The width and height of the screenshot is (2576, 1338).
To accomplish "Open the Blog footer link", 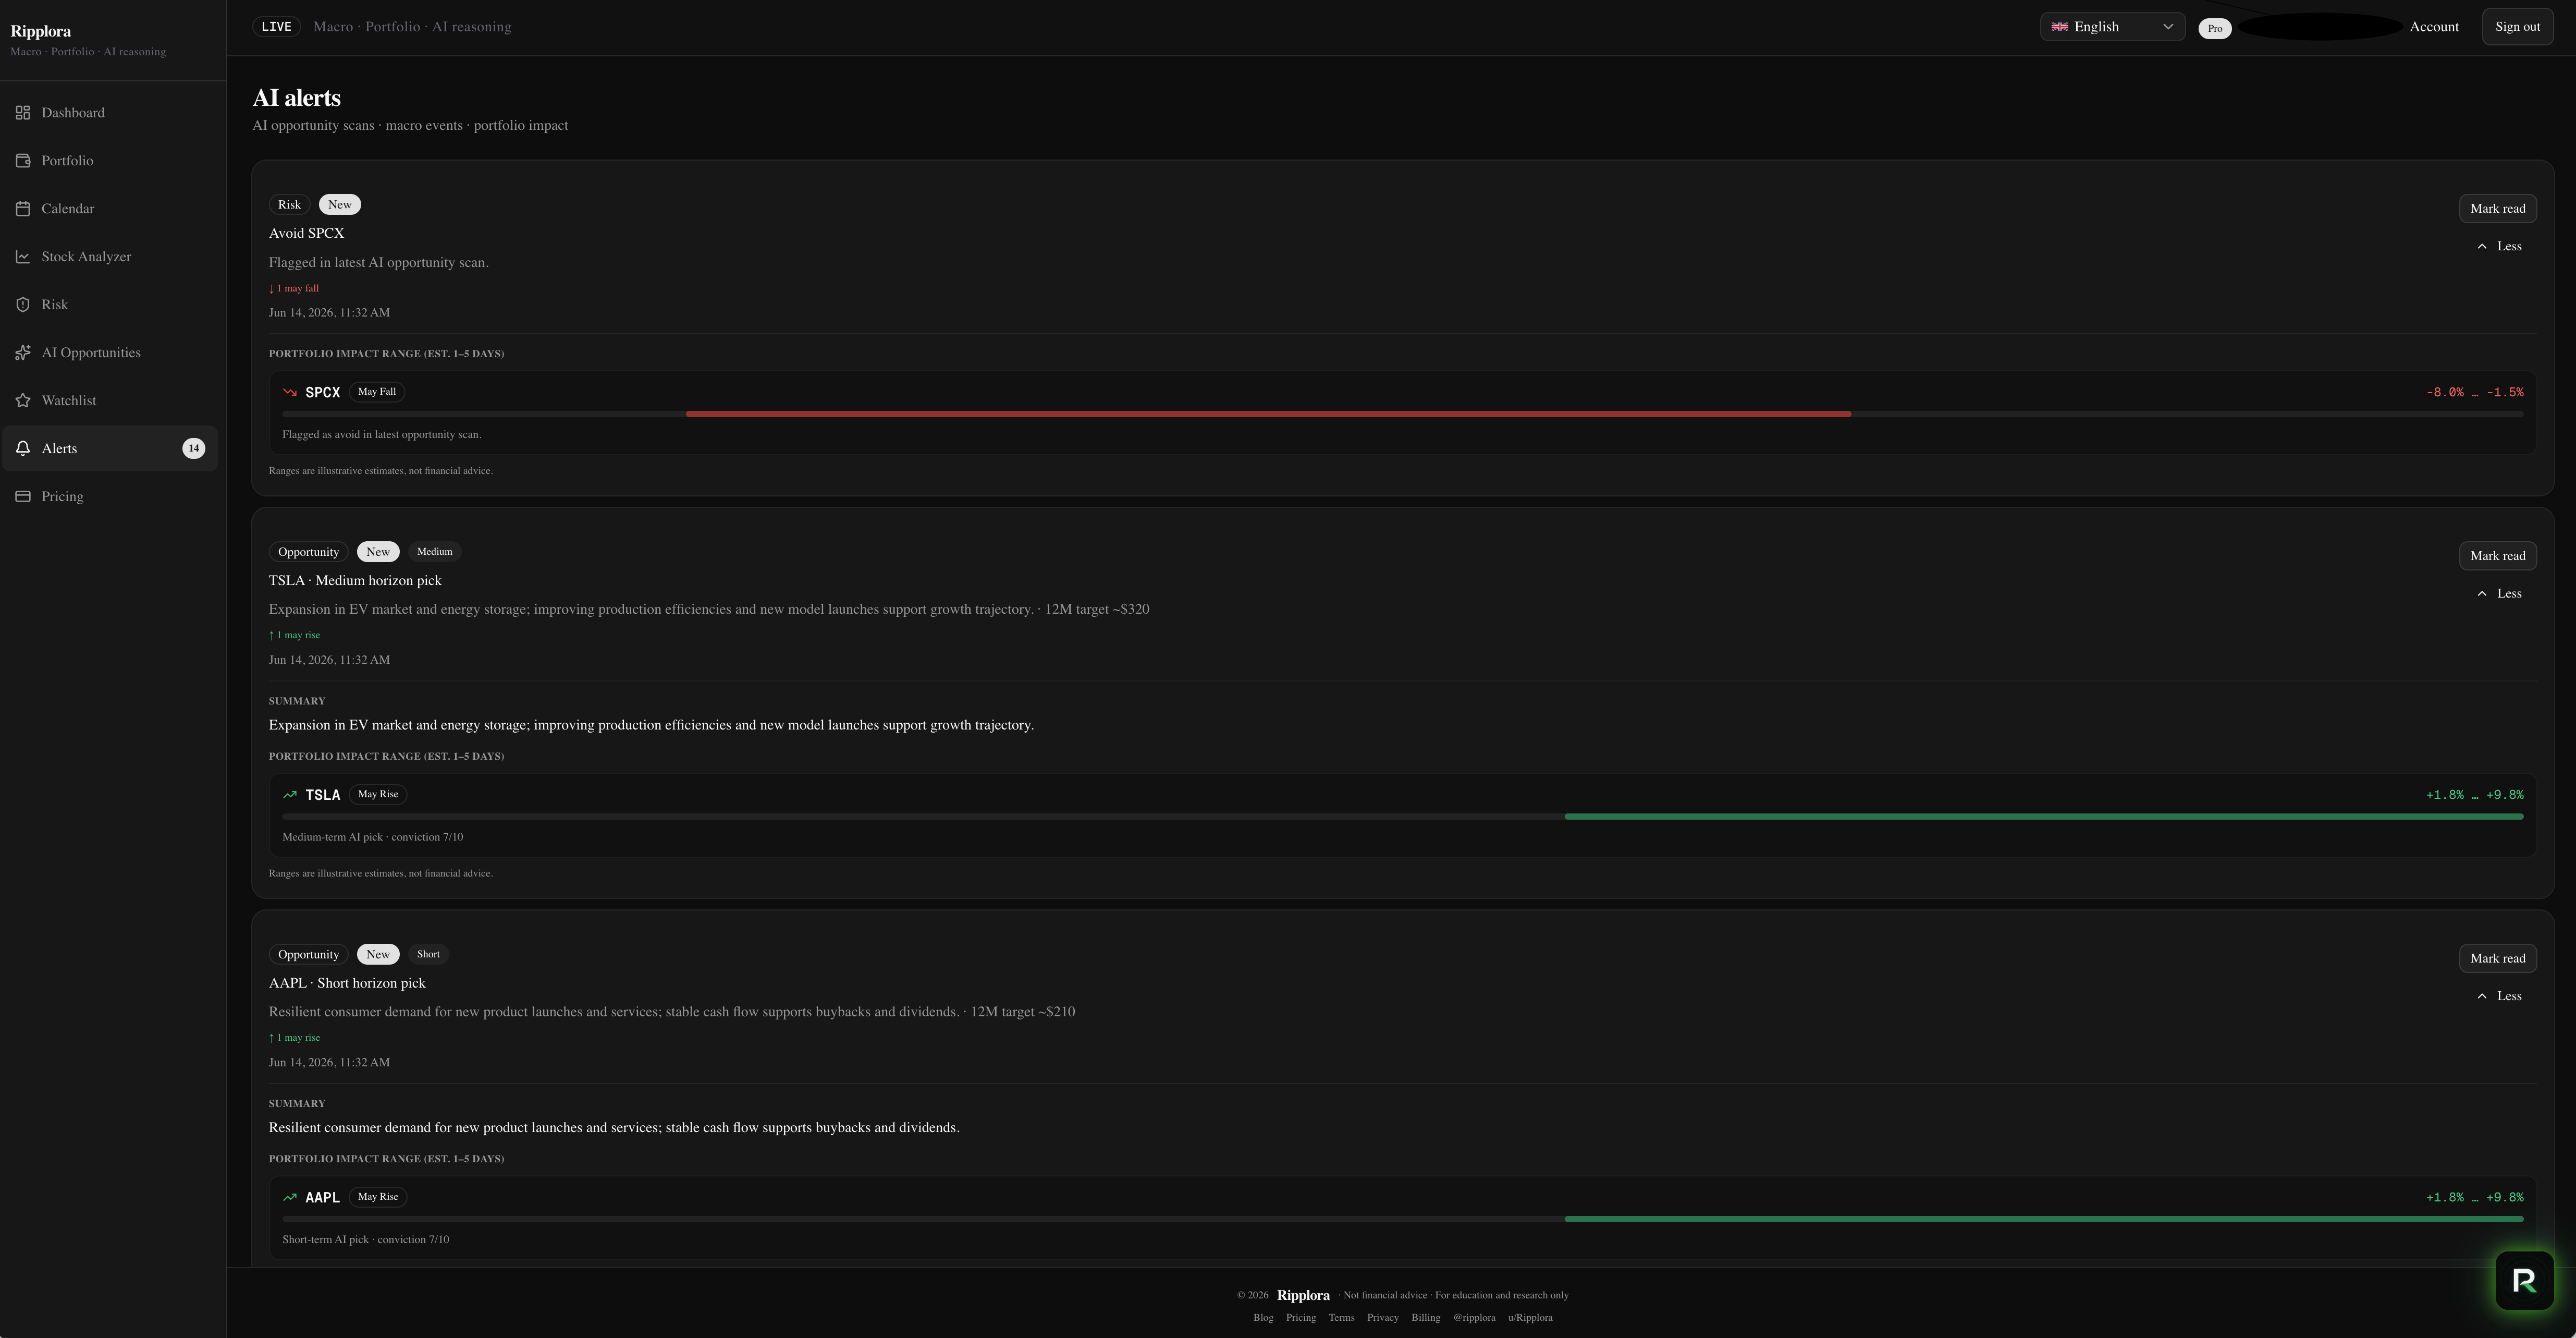I will pyautogui.click(x=1263, y=1318).
